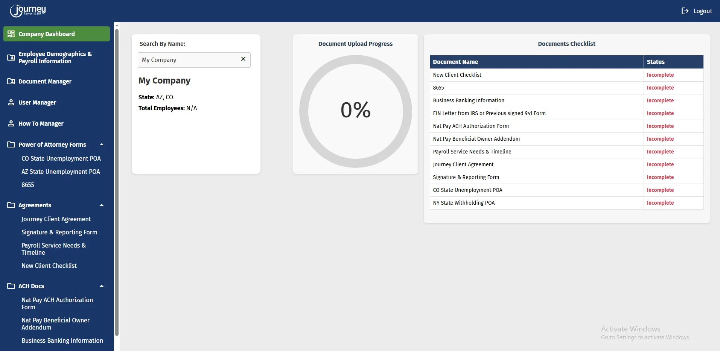The width and height of the screenshot is (720, 351).
Task: Open CO State Unemployment POA in sidebar
Action: (x=61, y=158)
